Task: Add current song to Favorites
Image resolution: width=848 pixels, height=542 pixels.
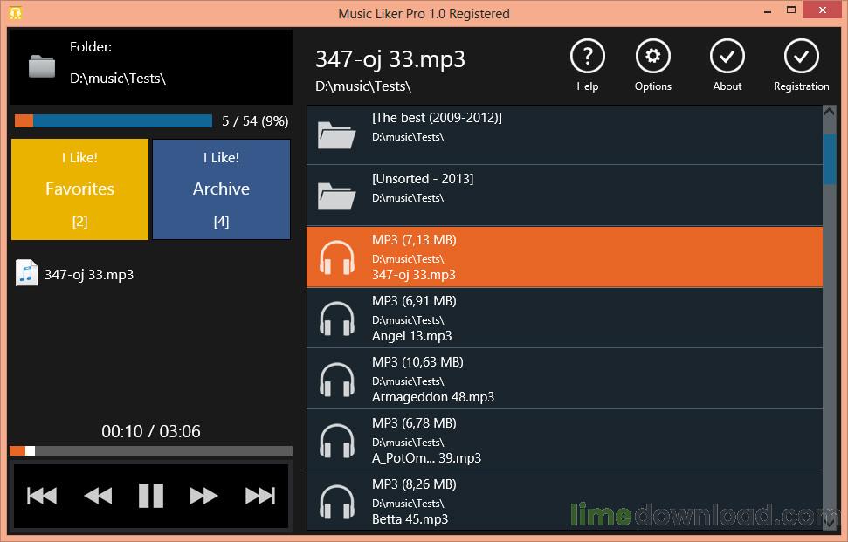Action: point(79,189)
